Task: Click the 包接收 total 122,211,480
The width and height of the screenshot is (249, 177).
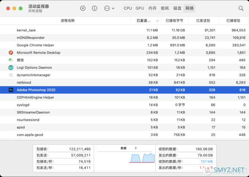Action: pyautogui.click(x=80, y=149)
